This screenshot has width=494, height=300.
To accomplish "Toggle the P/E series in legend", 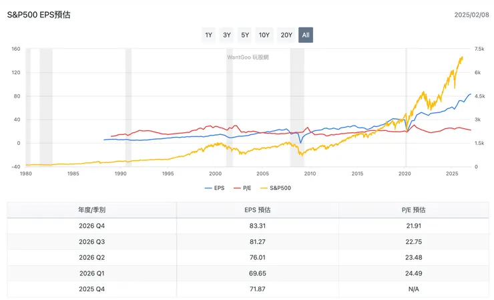I will (242, 188).
